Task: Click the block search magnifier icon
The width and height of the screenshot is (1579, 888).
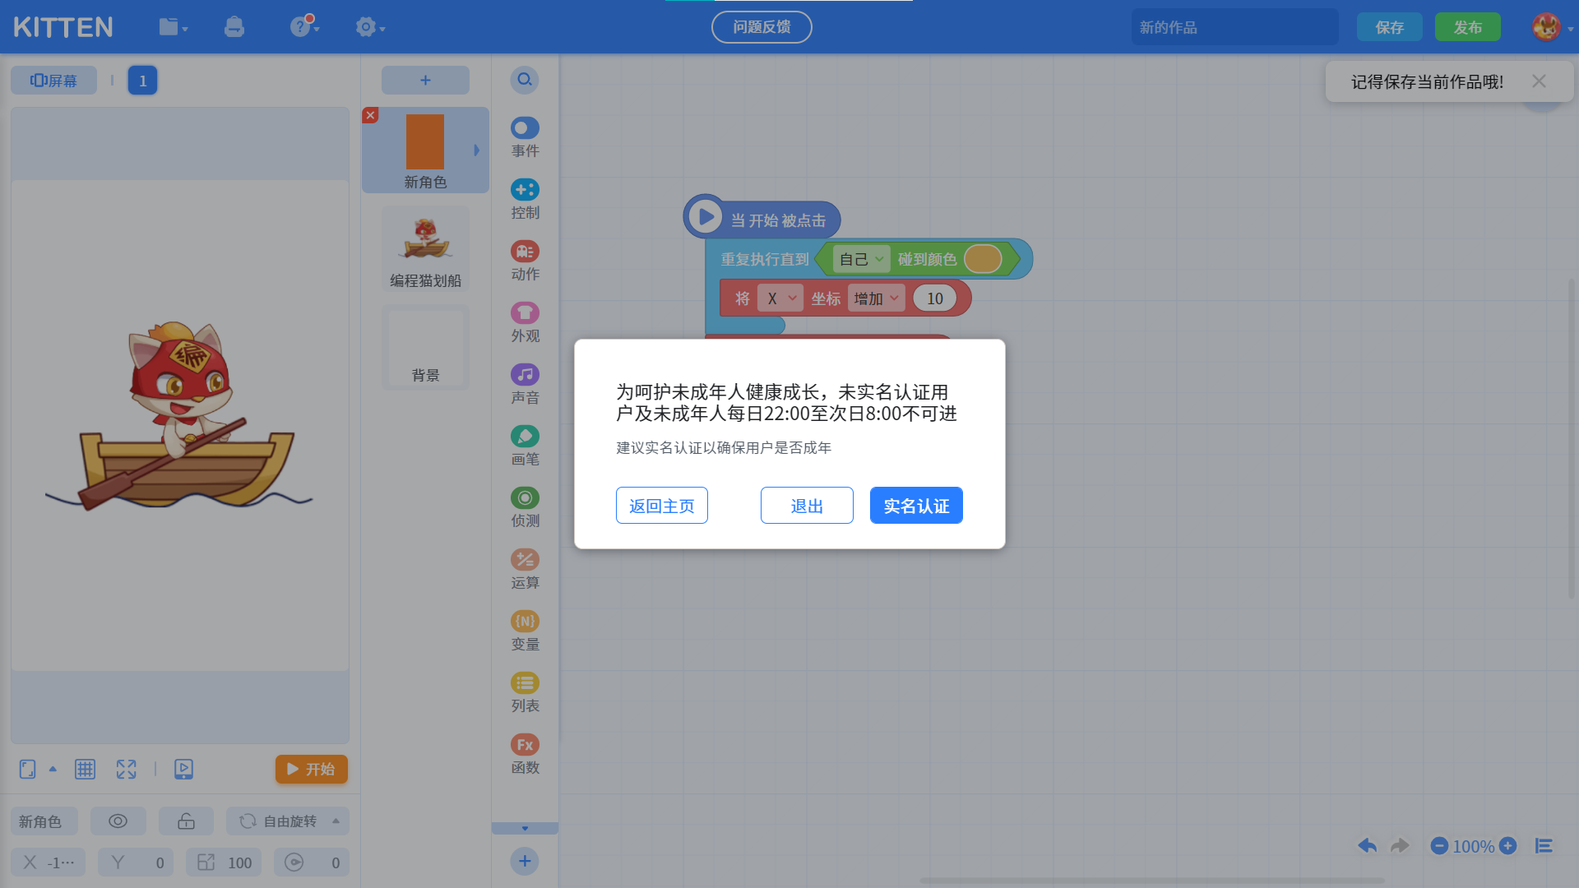Action: pyautogui.click(x=525, y=81)
